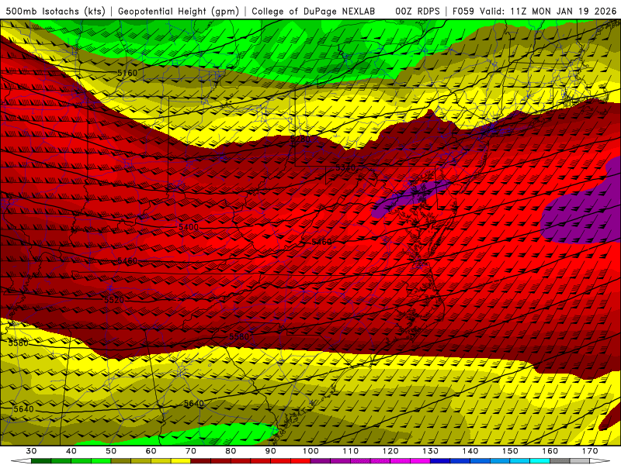Image resolution: width=621 pixels, height=465 pixels.
Task: Click the 'Geopotential Height (gpm)' title text
Action: tap(179, 11)
